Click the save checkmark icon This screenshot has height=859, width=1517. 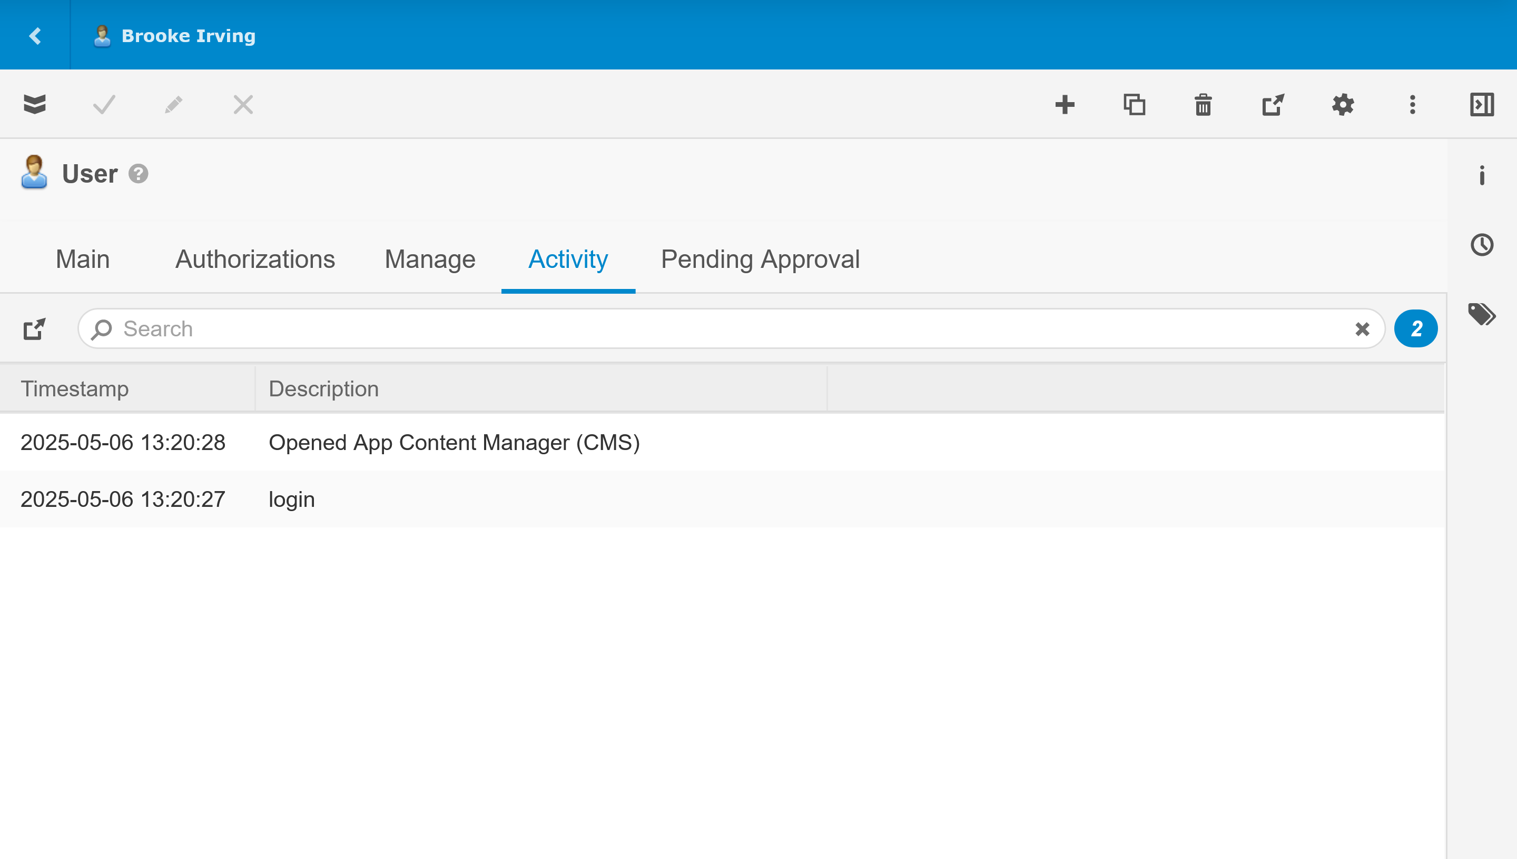point(104,104)
